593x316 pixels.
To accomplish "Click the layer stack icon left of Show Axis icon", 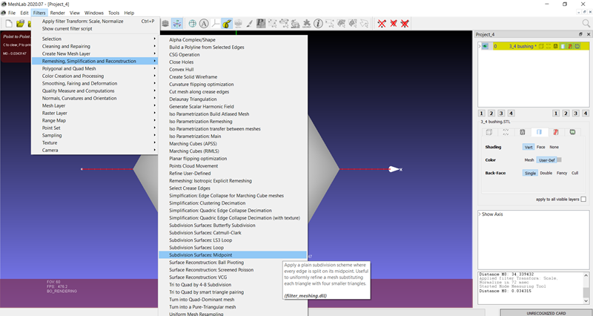I will tap(165, 24).
